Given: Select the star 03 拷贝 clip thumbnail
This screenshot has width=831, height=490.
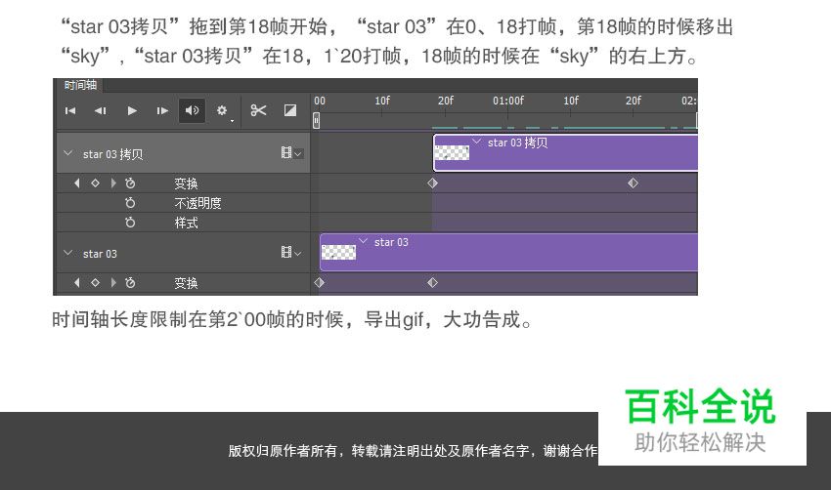Looking at the screenshot, I should click(452, 153).
